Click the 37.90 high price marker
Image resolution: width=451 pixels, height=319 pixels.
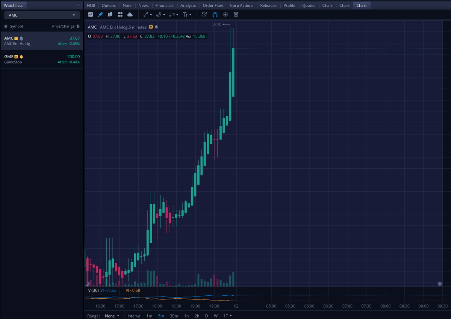(217, 24)
